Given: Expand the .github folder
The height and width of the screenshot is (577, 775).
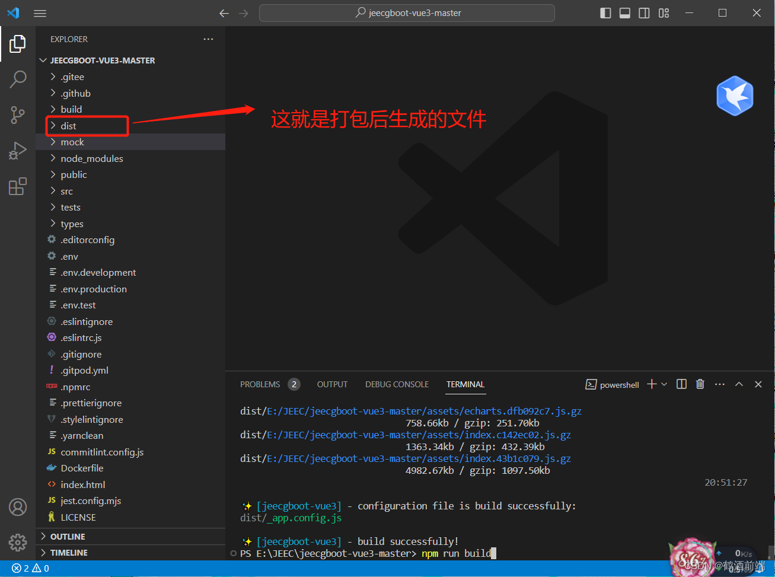Looking at the screenshot, I should click(130, 93).
